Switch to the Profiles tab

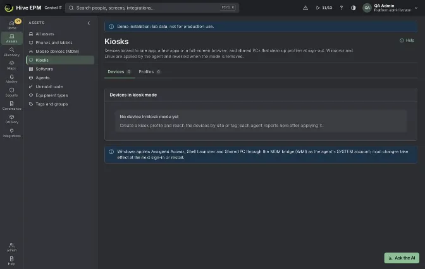(x=150, y=72)
